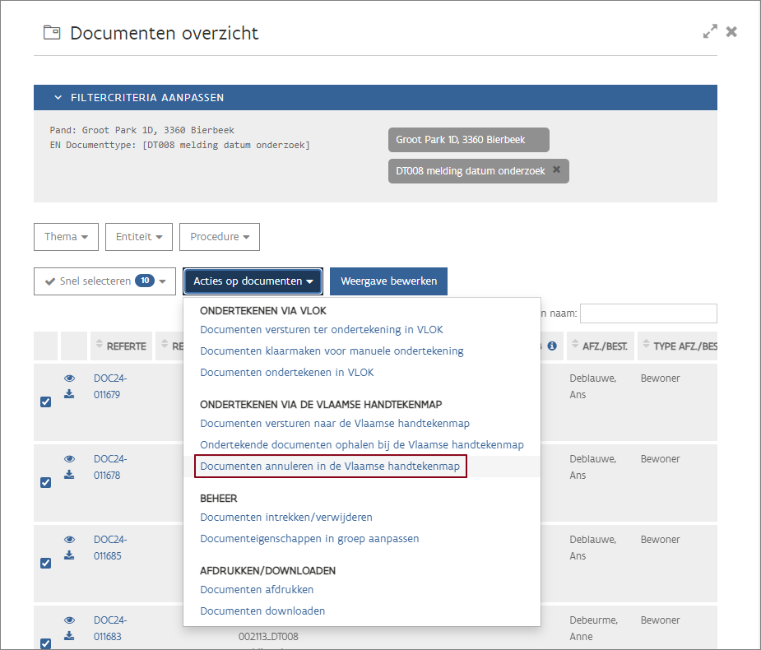Screen dimensions: 761x650
Task: View document DOC24-011685 using the eye icon
Action: 70,540
